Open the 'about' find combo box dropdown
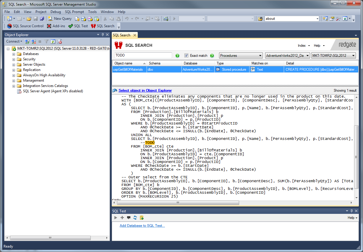Image resolution: width=363 pixels, height=252 pixels. (317, 19)
